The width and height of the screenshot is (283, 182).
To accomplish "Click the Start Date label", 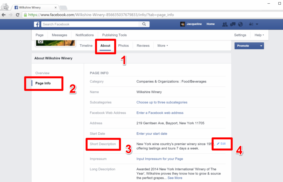I will (x=97, y=134).
